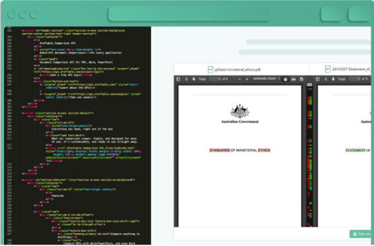The image size is (374, 246).
Task: Go to previous page in left document
Action: pos(186,79)
